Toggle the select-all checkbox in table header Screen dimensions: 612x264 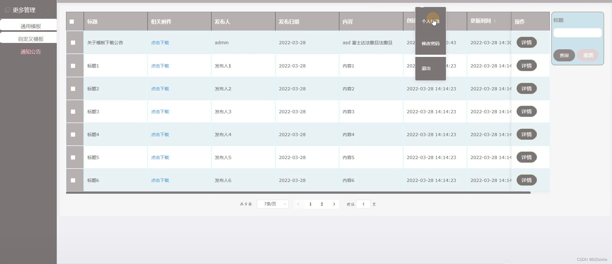(72, 22)
